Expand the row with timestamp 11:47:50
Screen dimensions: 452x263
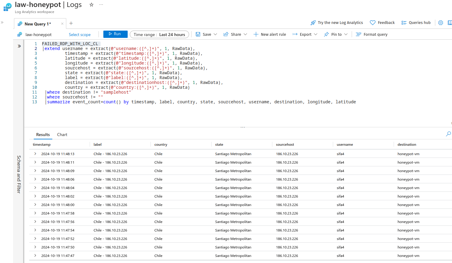tap(35, 247)
